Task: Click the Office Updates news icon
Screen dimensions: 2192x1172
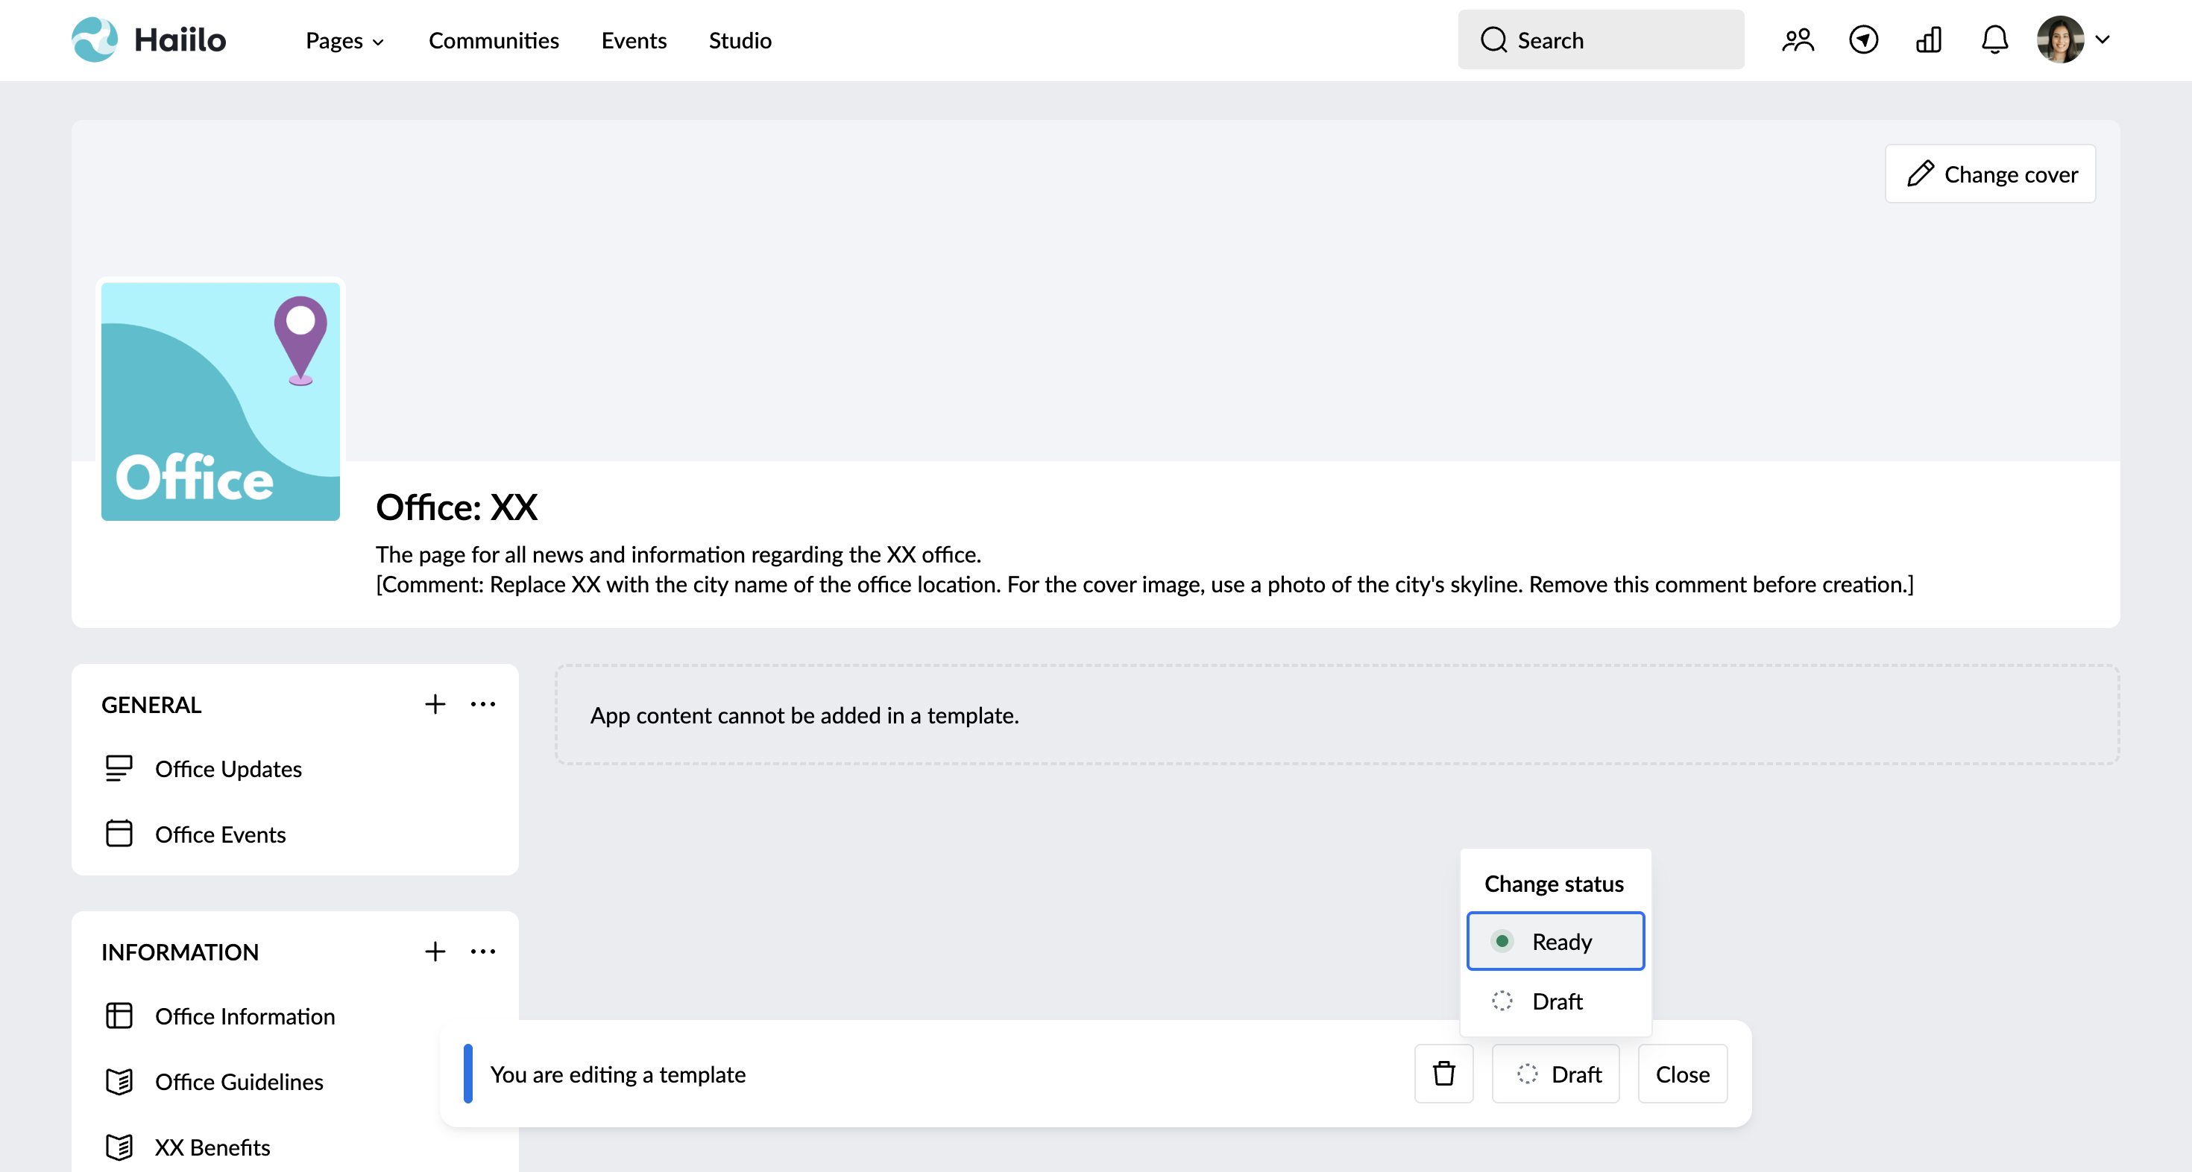Action: (119, 768)
